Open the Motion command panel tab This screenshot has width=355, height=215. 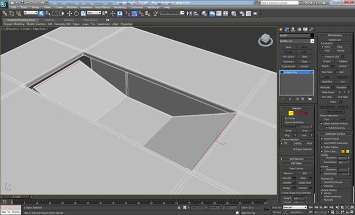(299, 29)
